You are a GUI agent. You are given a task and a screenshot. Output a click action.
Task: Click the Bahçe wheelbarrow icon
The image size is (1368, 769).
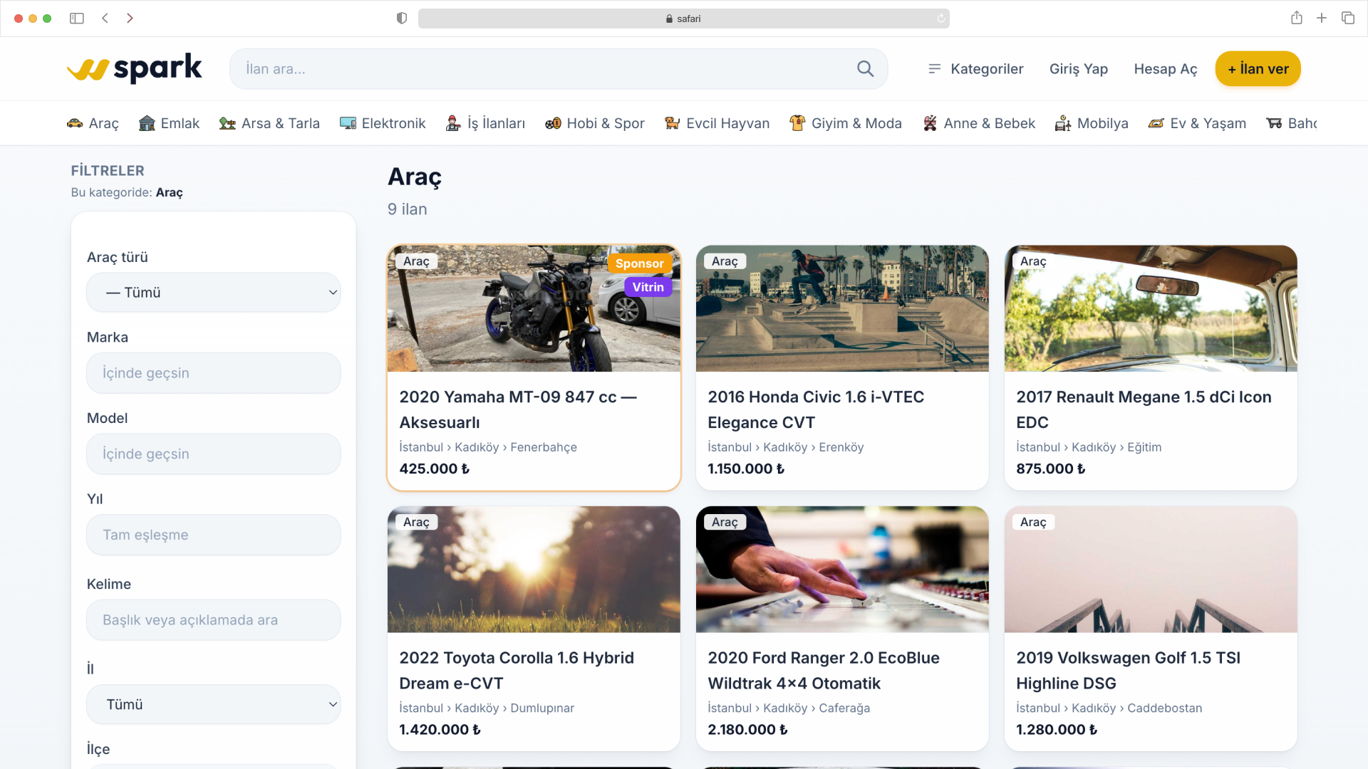point(1274,123)
